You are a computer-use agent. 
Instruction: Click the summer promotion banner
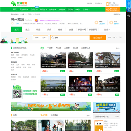click(51, 106)
